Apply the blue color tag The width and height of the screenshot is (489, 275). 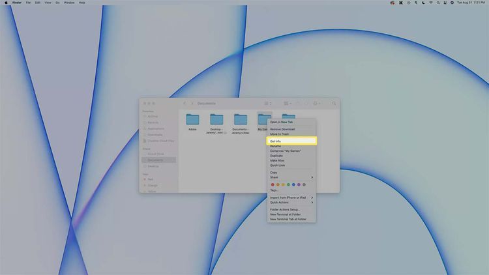[293, 184]
